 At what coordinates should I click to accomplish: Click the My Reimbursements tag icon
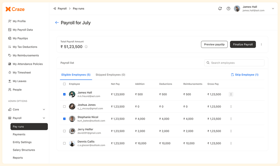[10, 56]
